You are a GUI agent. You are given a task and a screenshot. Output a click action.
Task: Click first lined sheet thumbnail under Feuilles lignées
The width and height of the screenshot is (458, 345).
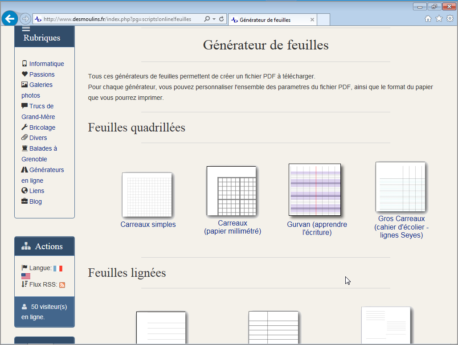[x=161, y=328]
